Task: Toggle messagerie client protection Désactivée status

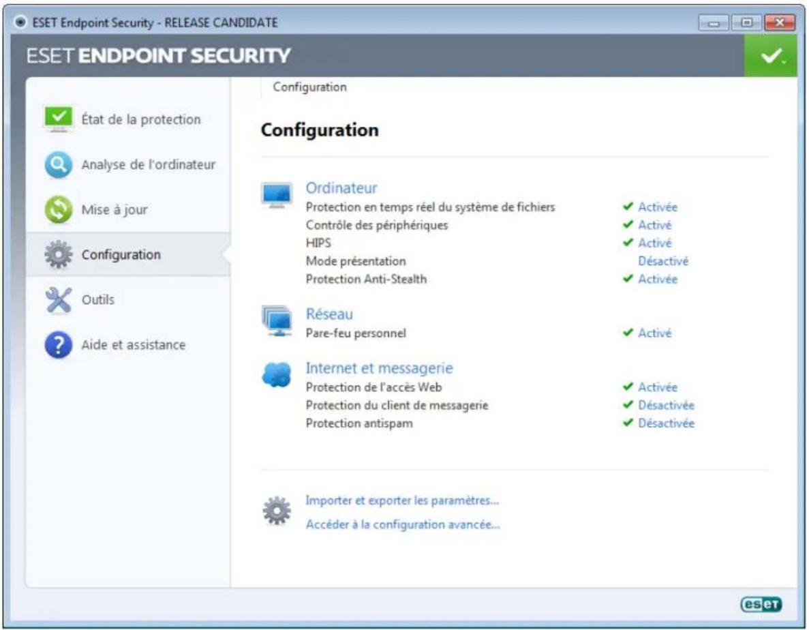Action: point(666,406)
